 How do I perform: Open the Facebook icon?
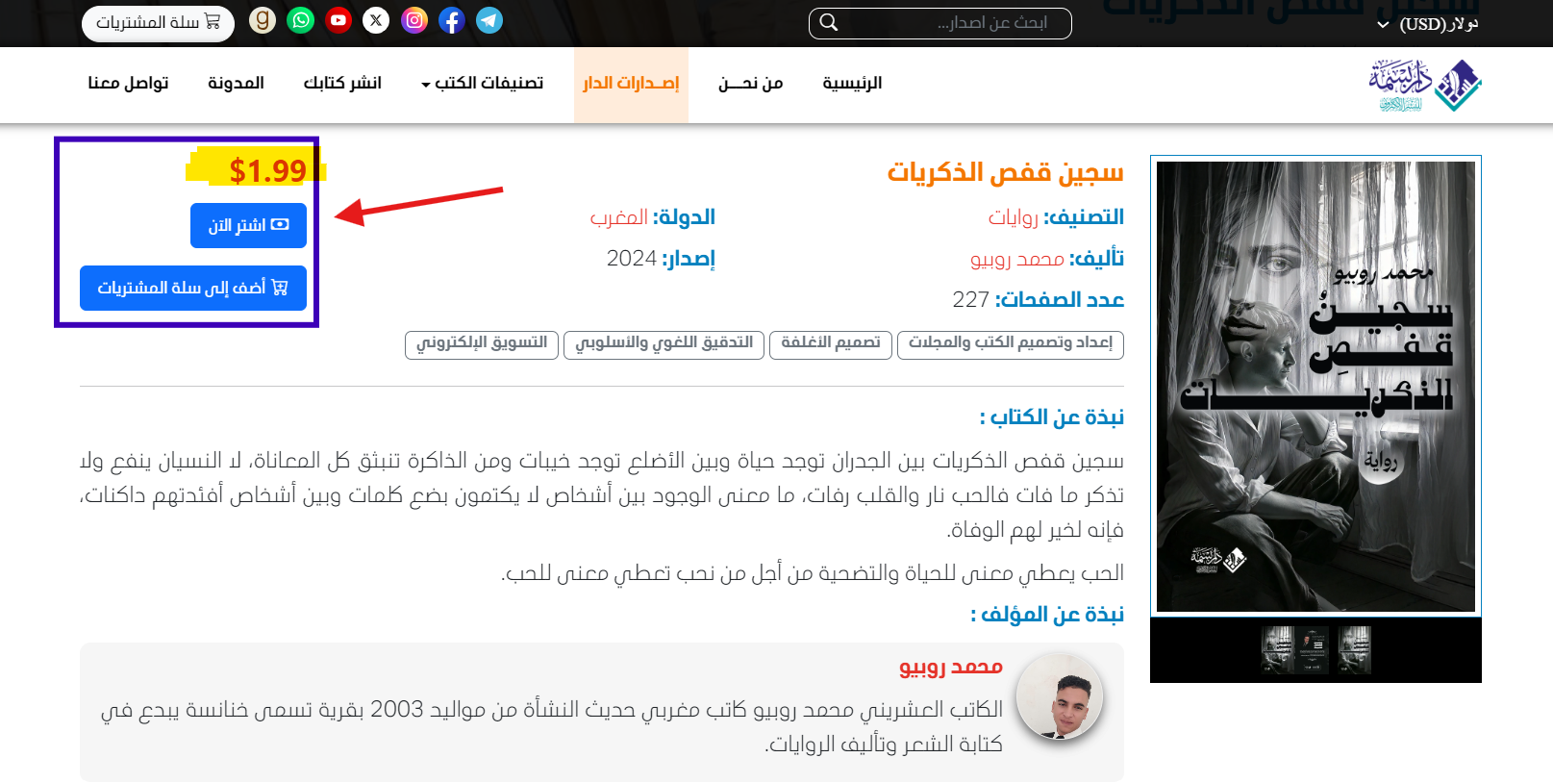pyautogui.click(x=452, y=20)
